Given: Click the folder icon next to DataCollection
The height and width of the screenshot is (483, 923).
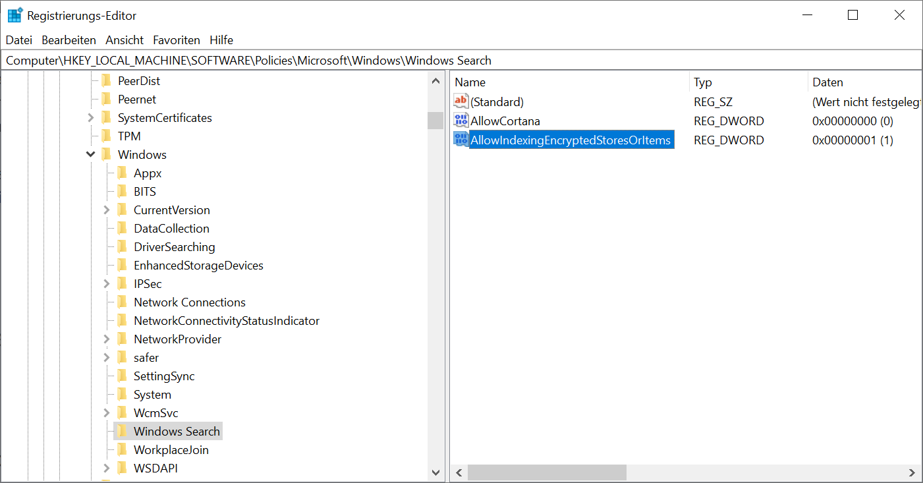Looking at the screenshot, I should click(x=122, y=229).
